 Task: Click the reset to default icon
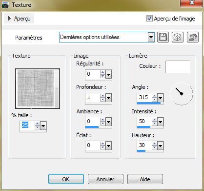click(193, 37)
